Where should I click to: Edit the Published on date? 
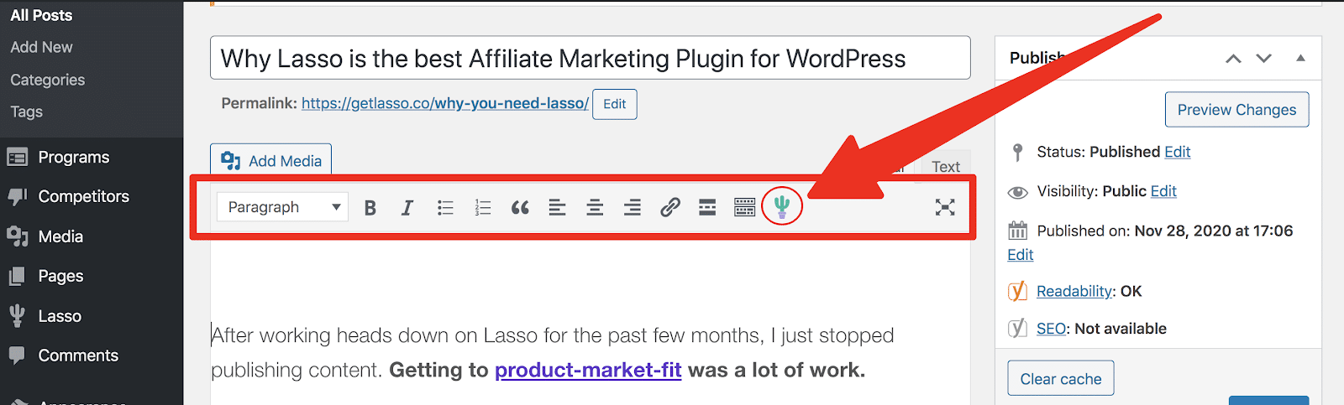pos(1021,255)
